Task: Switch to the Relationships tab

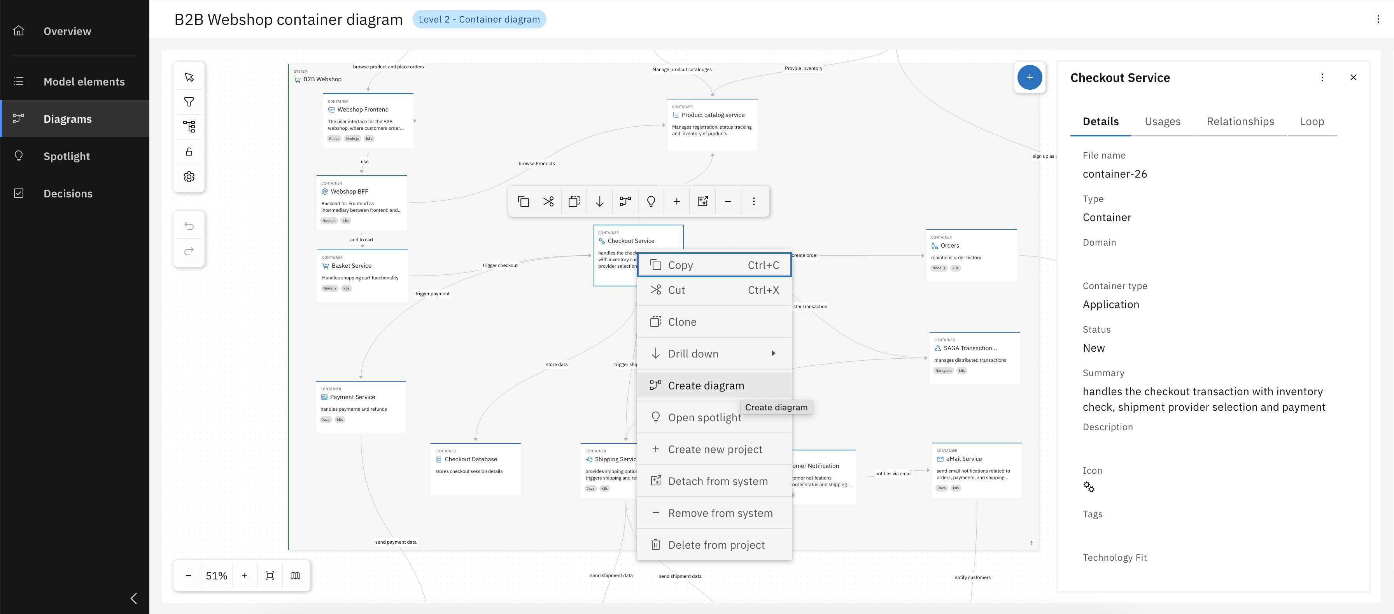Action: 1240,122
